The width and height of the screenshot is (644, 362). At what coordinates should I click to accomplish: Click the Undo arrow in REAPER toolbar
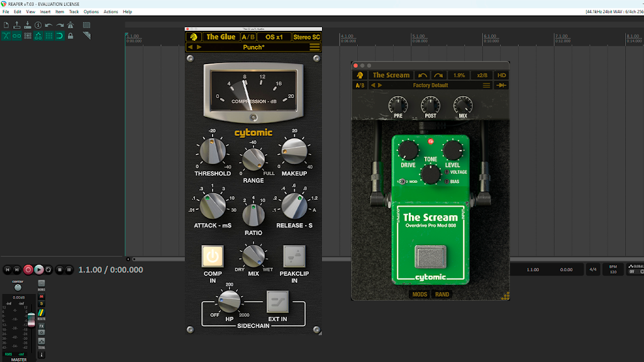[49, 25]
